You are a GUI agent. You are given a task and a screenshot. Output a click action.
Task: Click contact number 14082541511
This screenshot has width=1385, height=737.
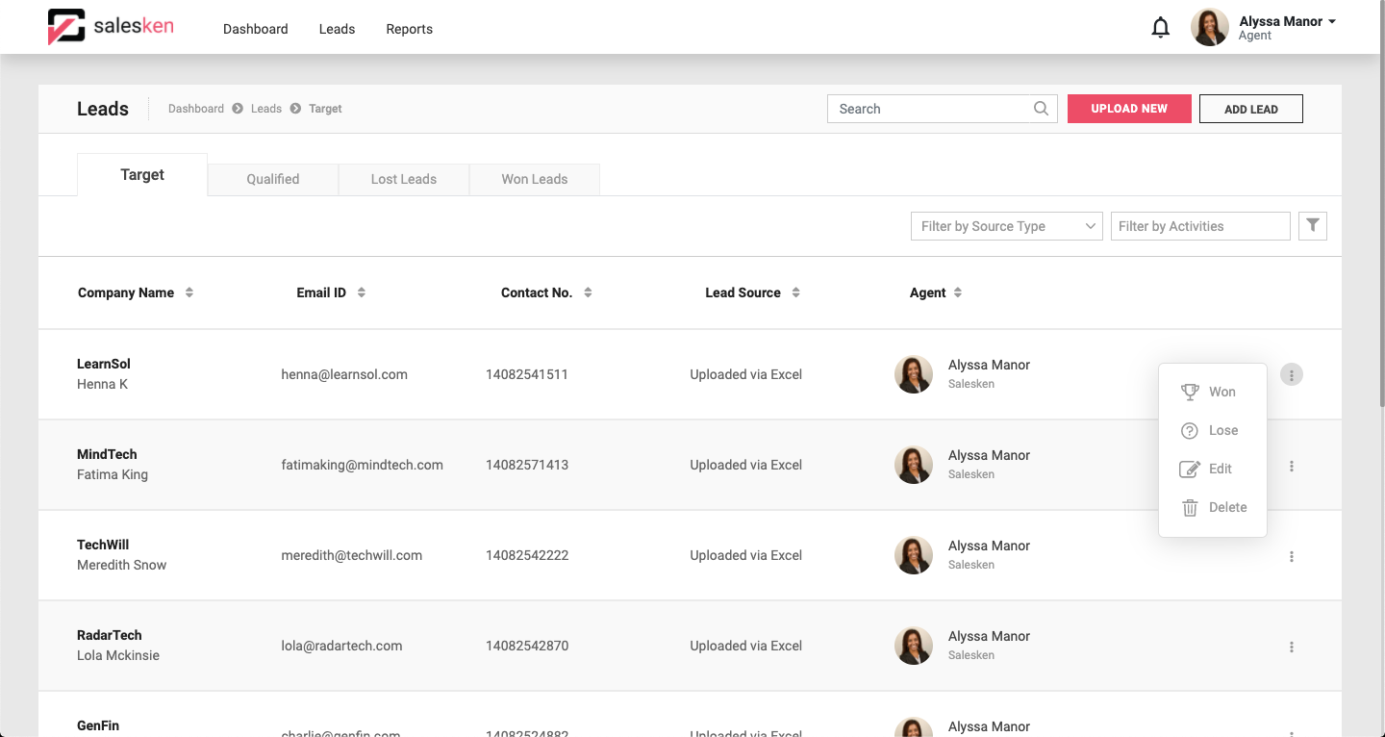527,374
